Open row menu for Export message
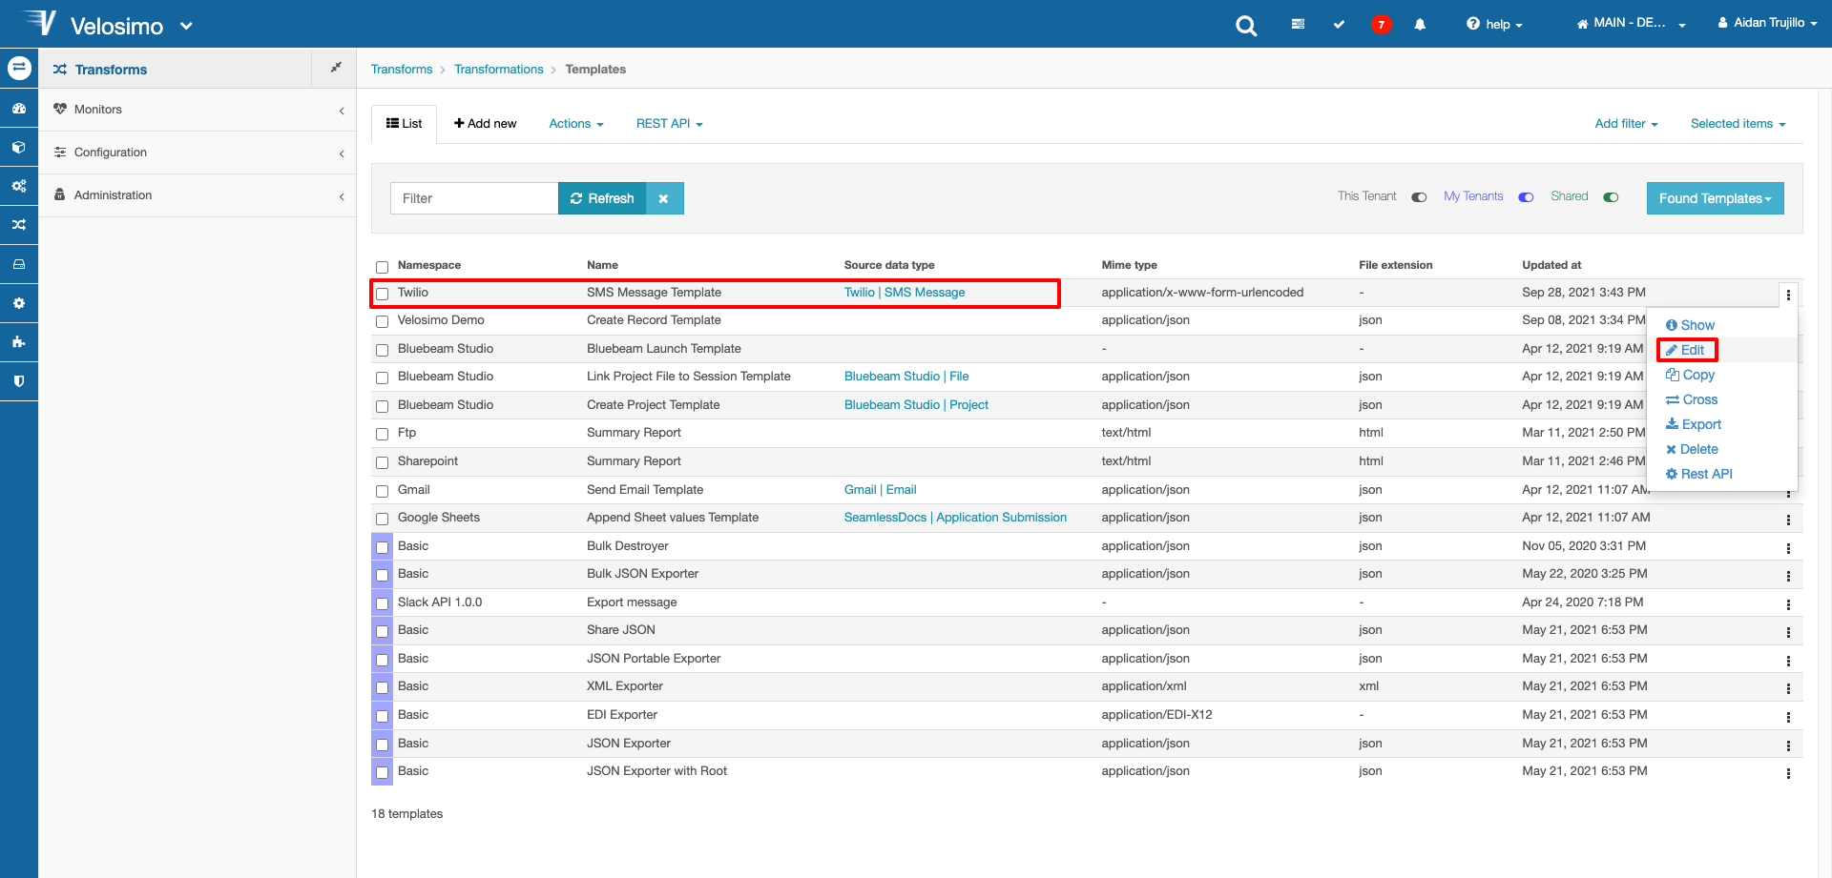1832x878 pixels. tap(1788, 604)
